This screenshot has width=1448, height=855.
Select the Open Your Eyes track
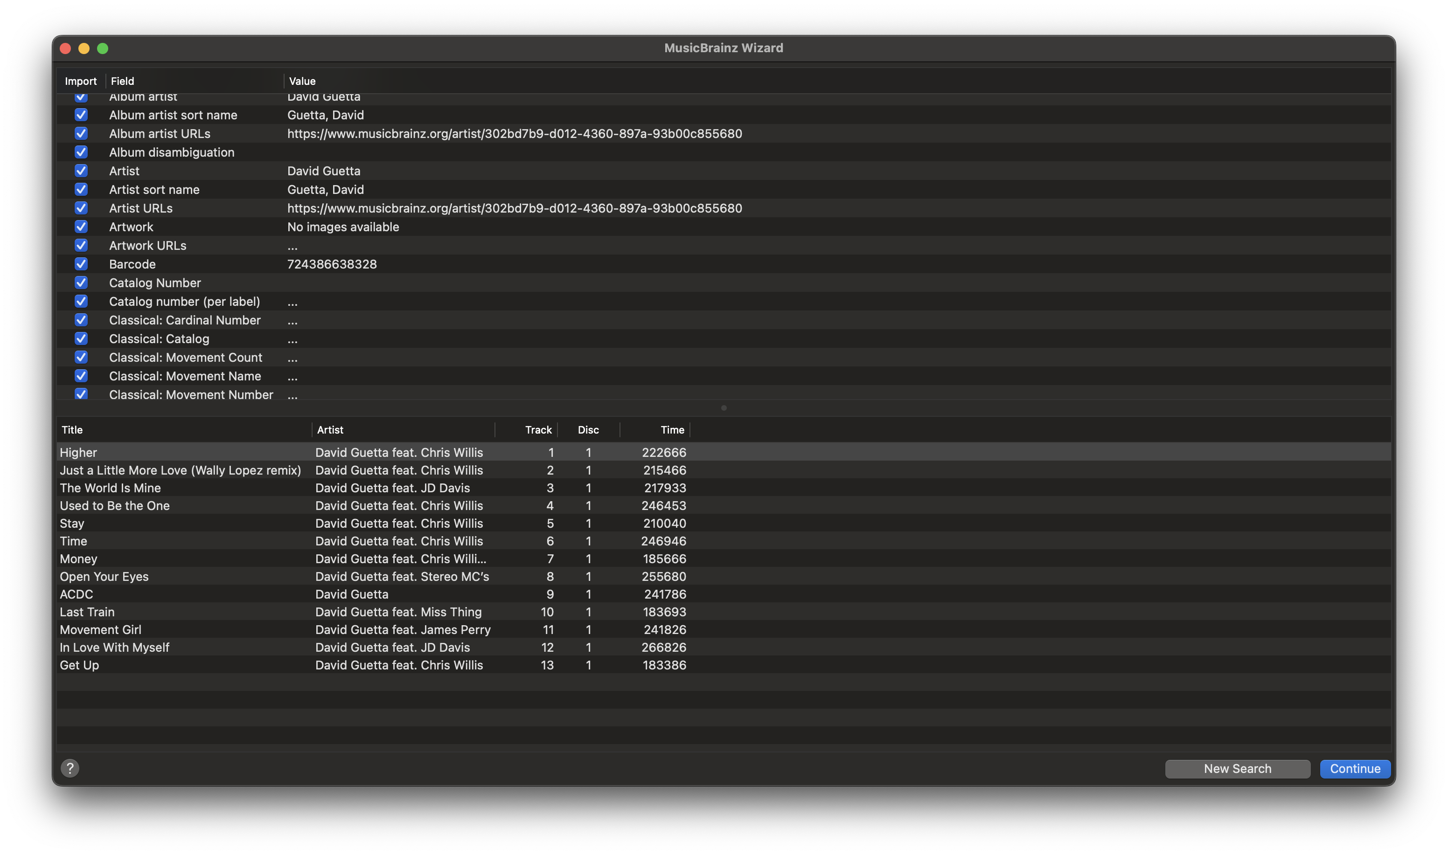(x=724, y=577)
